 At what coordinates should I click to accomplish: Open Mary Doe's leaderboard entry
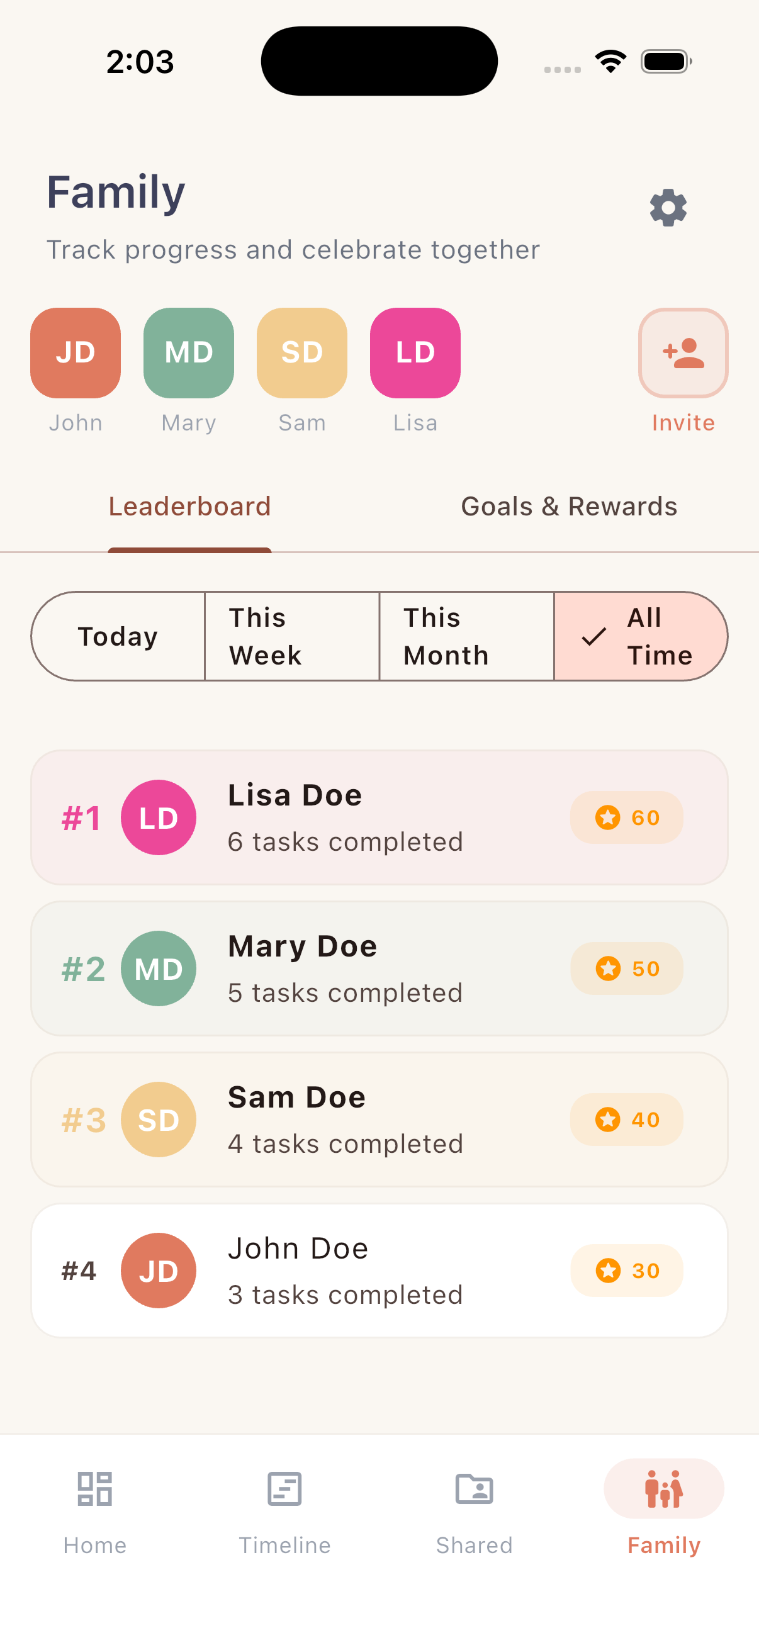379,968
